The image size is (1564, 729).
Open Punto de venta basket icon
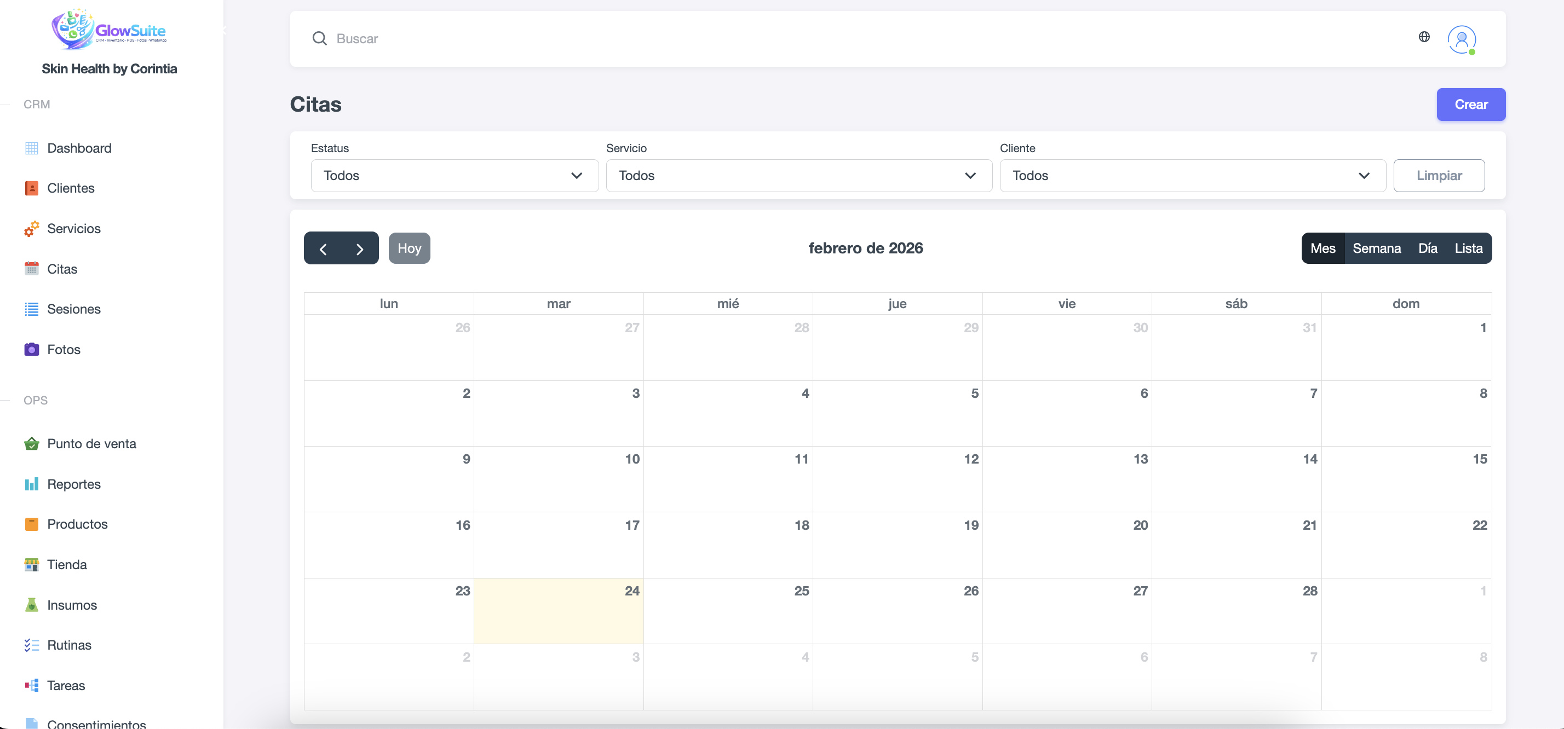[32, 444]
